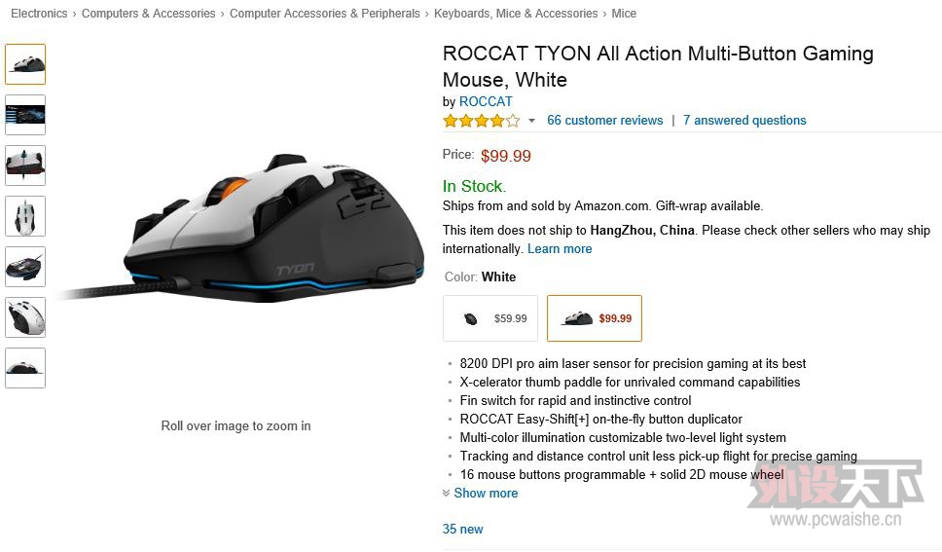This screenshot has height=552, width=942.
Task: Select the top-down white mouse thumbnail
Action: click(x=25, y=216)
